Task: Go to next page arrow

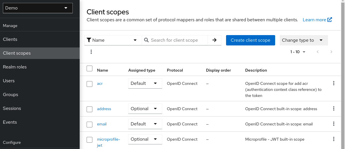Action: 331,52
